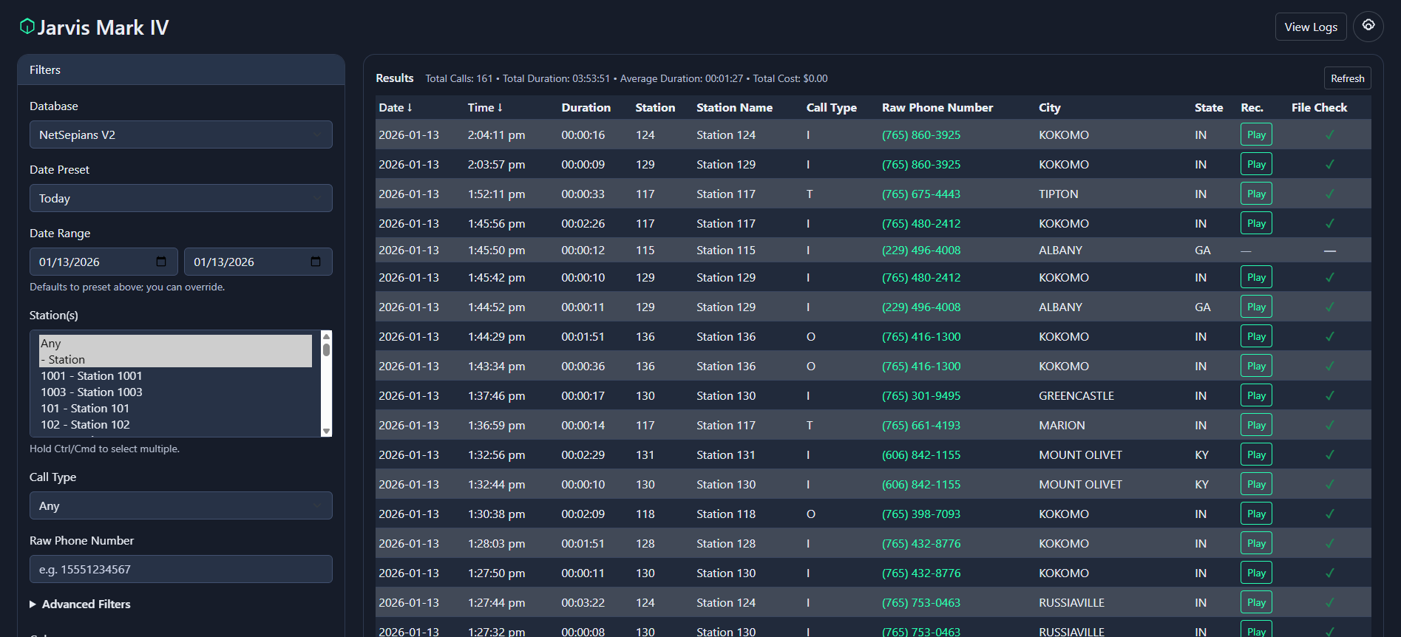Click the Jarvis Mark IV logo icon
The image size is (1401, 637).
[27, 27]
